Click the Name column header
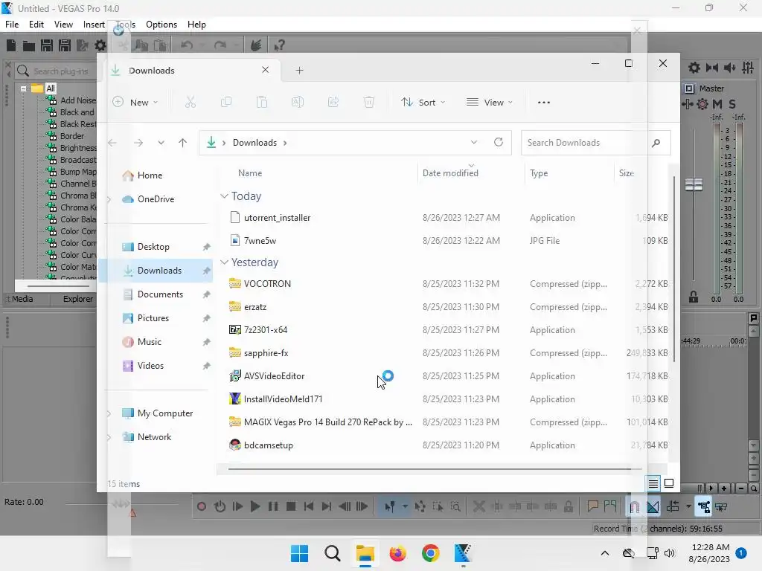This screenshot has height=571, width=762. click(250, 173)
